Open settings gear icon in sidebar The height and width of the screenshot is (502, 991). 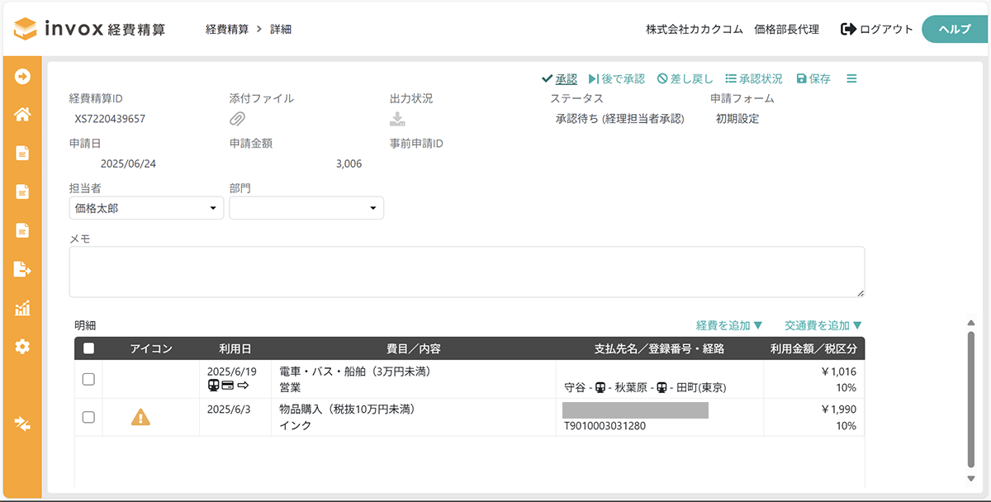[23, 347]
